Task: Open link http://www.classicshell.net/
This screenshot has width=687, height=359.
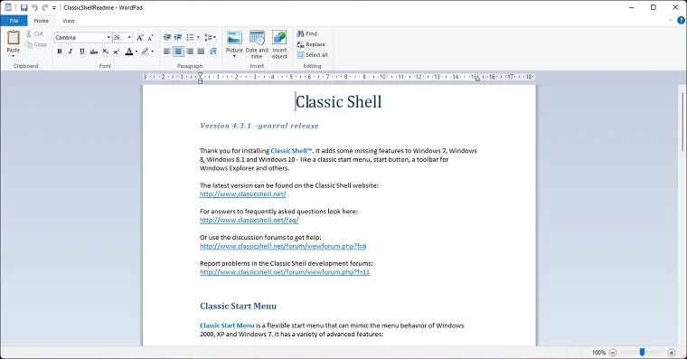Action: coord(243,194)
